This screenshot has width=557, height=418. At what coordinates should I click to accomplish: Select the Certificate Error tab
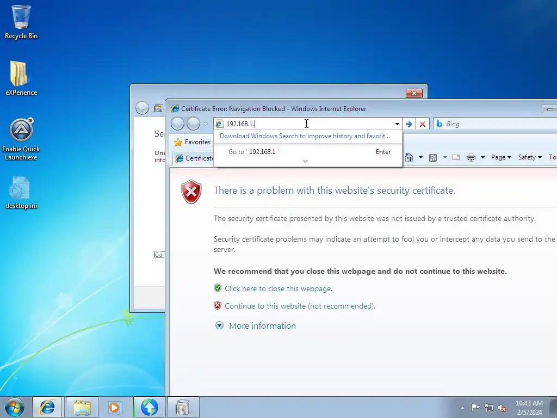(x=194, y=158)
